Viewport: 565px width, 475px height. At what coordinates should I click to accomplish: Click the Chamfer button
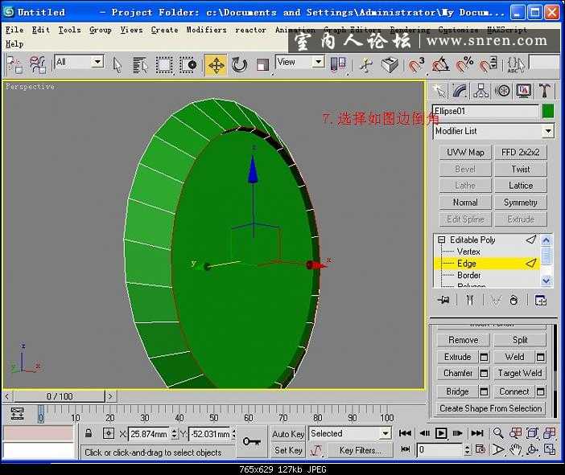point(457,374)
